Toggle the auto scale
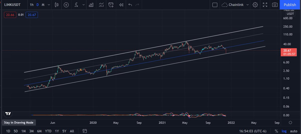 click(294, 131)
